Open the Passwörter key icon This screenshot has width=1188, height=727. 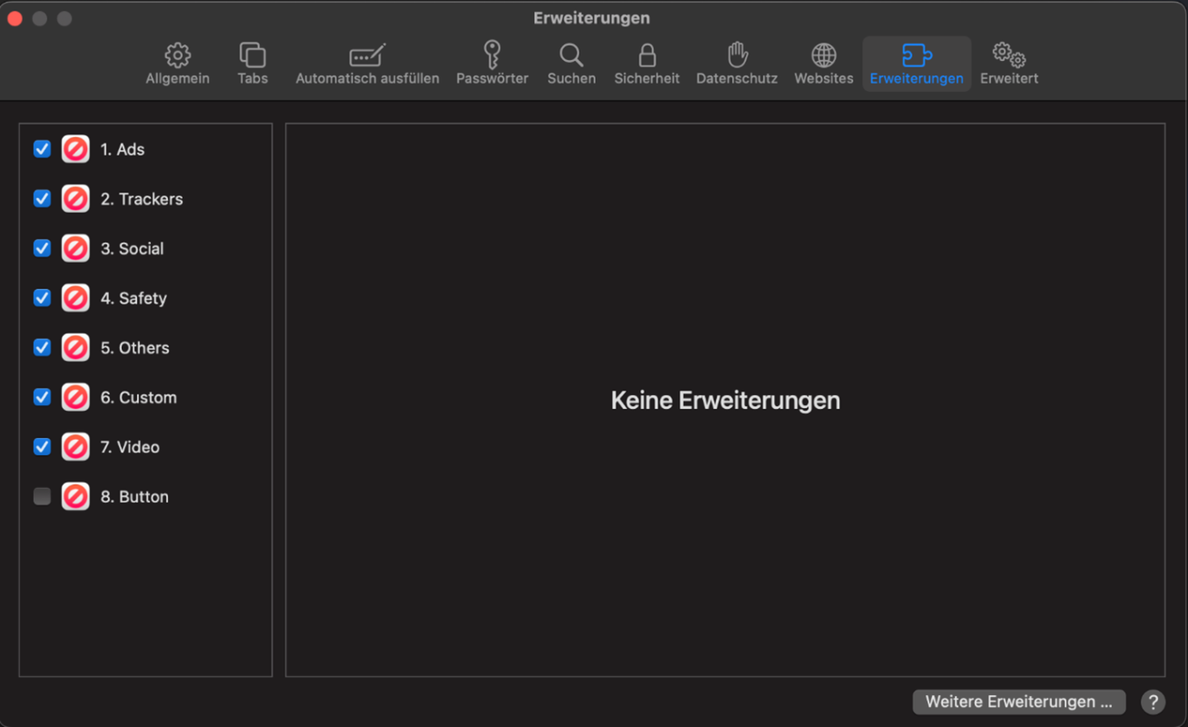pyautogui.click(x=491, y=55)
